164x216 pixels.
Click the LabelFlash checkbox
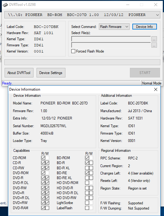(x=87, y=208)
